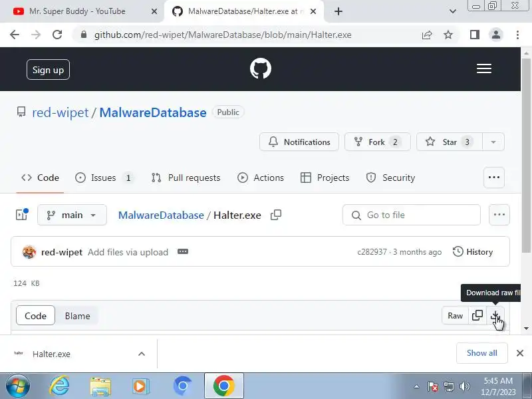The image size is (532, 399).
Task: Expand the tab search chevron
Action: (x=453, y=11)
